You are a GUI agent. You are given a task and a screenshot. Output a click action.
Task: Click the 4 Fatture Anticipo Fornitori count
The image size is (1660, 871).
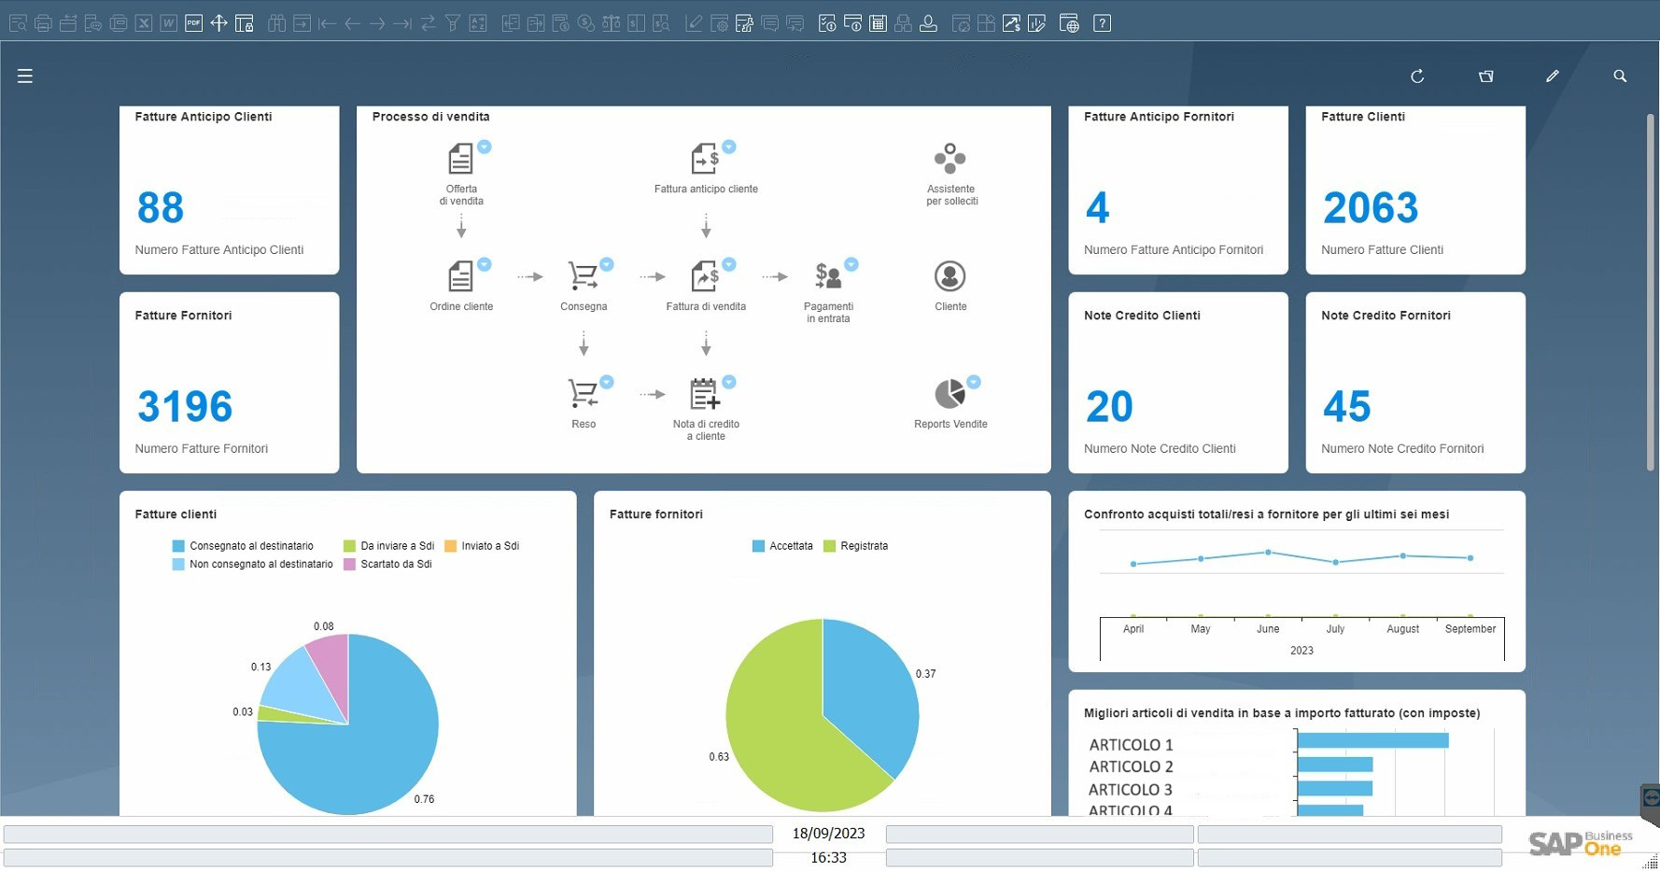(x=1098, y=207)
